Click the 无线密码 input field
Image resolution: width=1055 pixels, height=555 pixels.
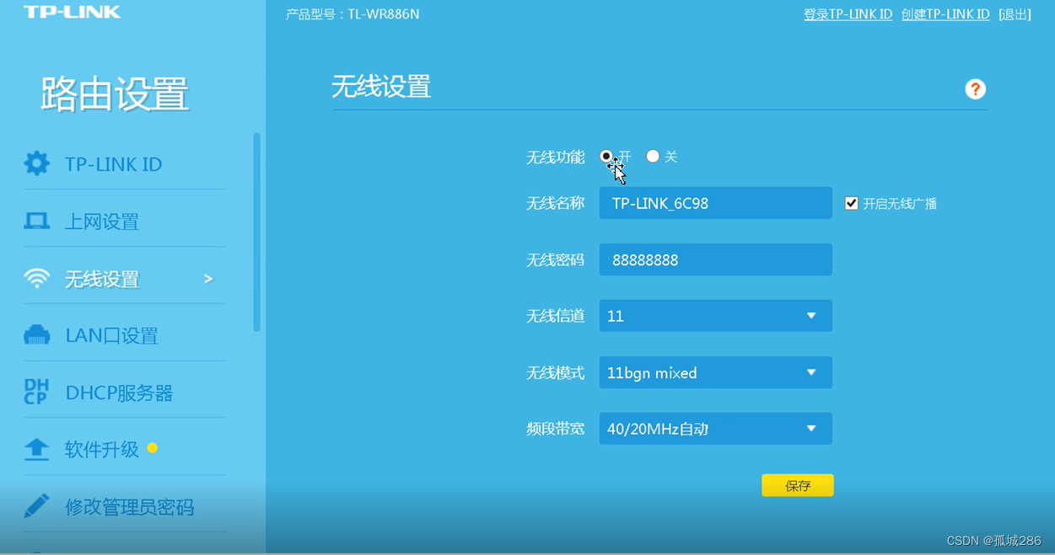point(716,259)
